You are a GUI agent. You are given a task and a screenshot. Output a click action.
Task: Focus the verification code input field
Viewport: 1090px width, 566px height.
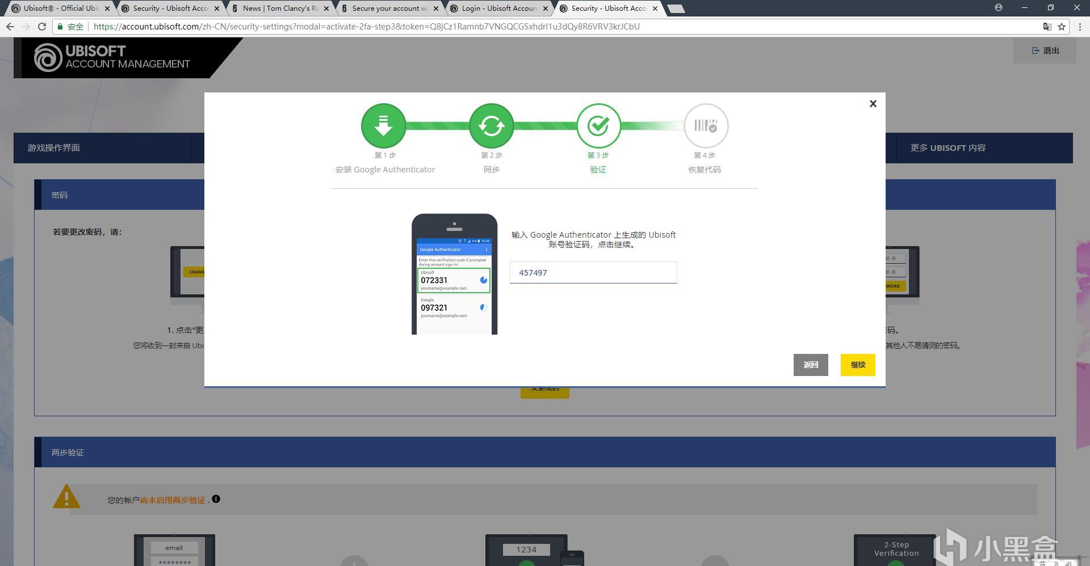593,273
